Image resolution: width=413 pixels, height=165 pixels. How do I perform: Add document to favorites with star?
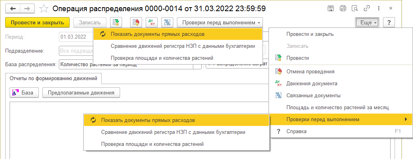click(44, 8)
